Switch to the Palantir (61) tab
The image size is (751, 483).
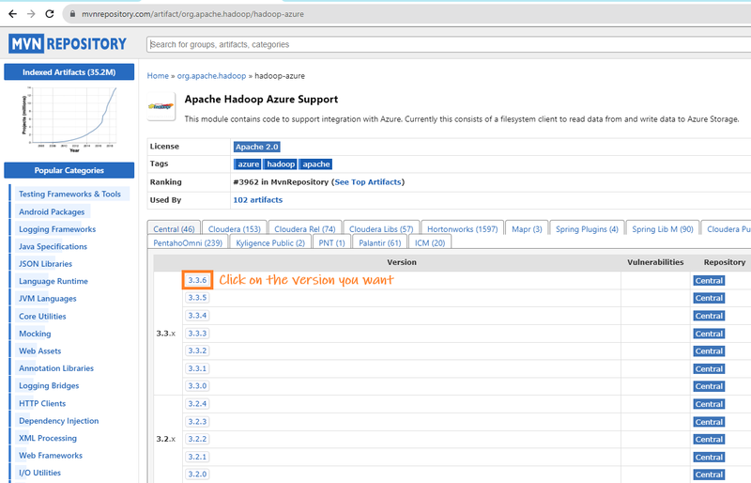pos(380,242)
